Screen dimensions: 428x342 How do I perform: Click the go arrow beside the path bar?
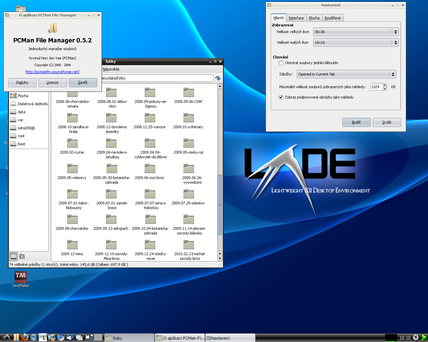click(218, 78)
